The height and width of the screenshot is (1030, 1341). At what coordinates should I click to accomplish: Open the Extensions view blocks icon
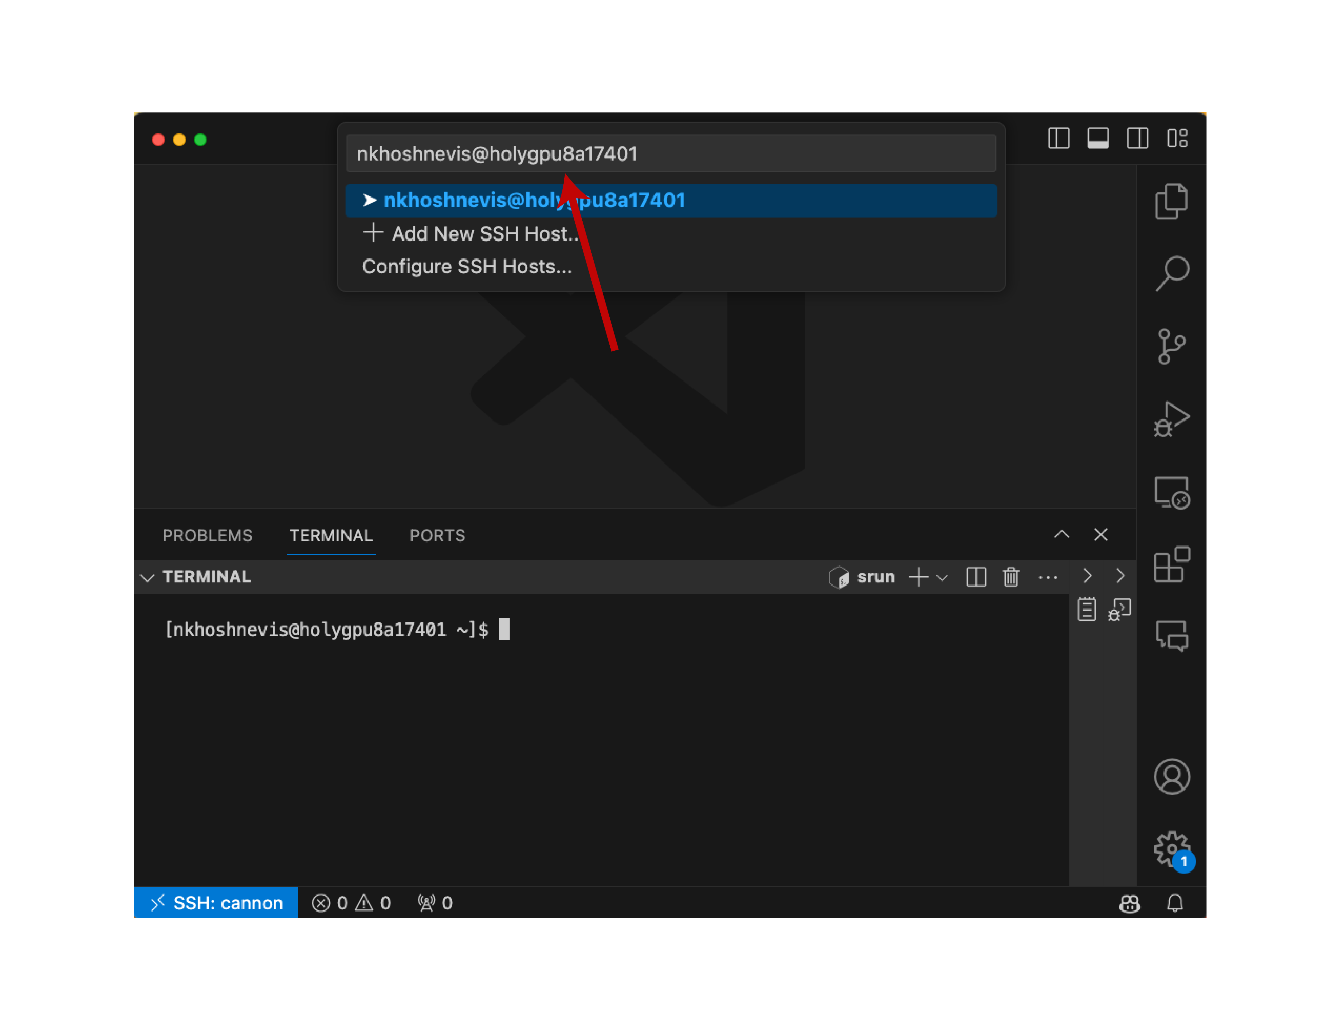click(x=1171, y=564)
